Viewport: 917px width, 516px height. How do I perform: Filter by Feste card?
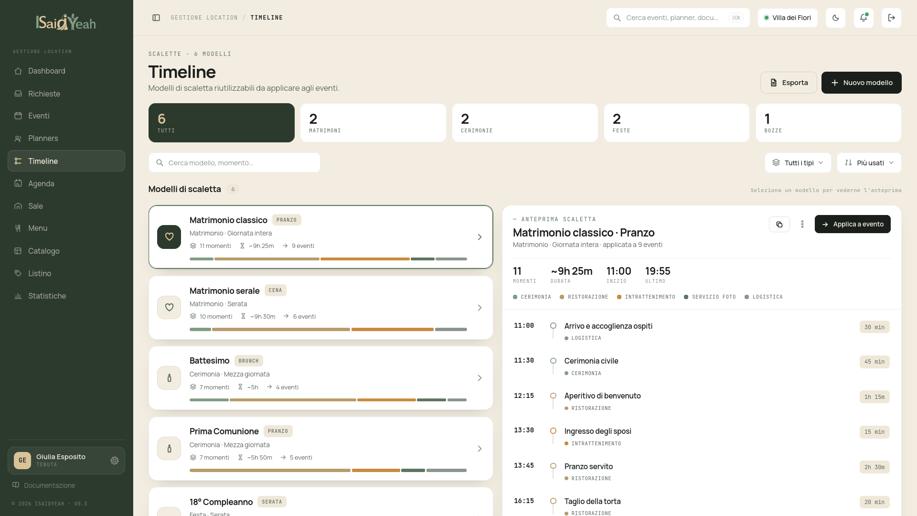click(677, 123)
